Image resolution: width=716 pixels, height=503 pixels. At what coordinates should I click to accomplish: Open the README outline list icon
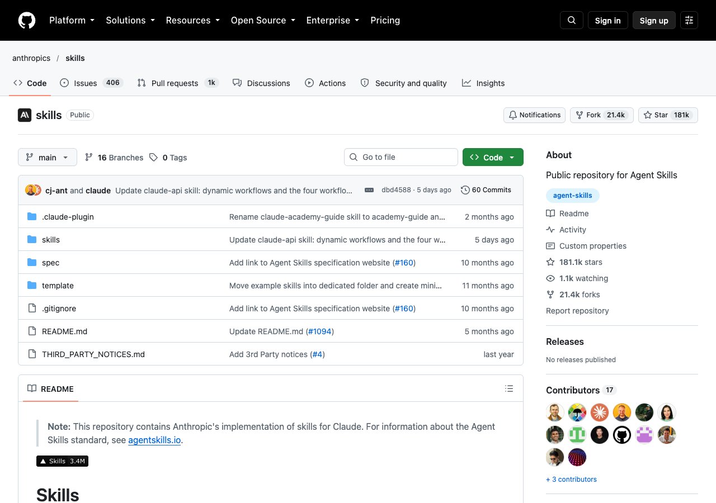click(509, 388)
